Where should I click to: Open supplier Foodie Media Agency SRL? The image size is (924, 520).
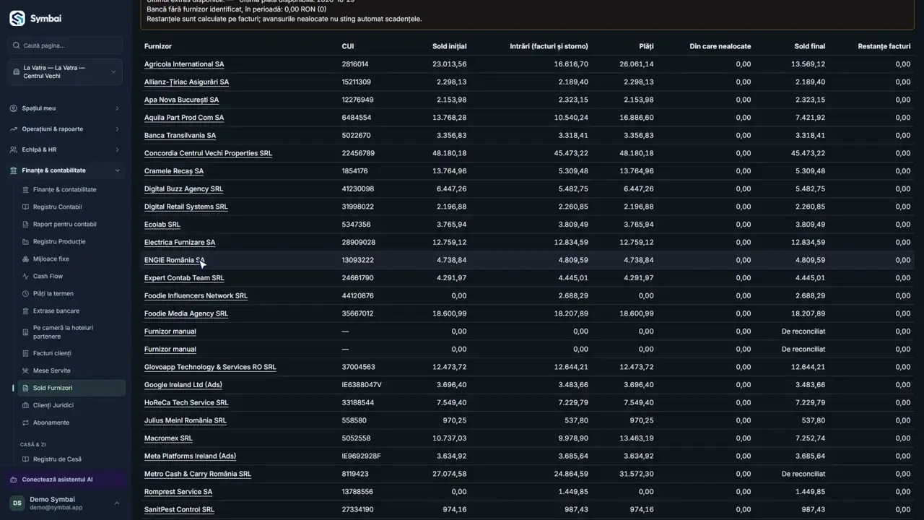[x=186, y=313]
